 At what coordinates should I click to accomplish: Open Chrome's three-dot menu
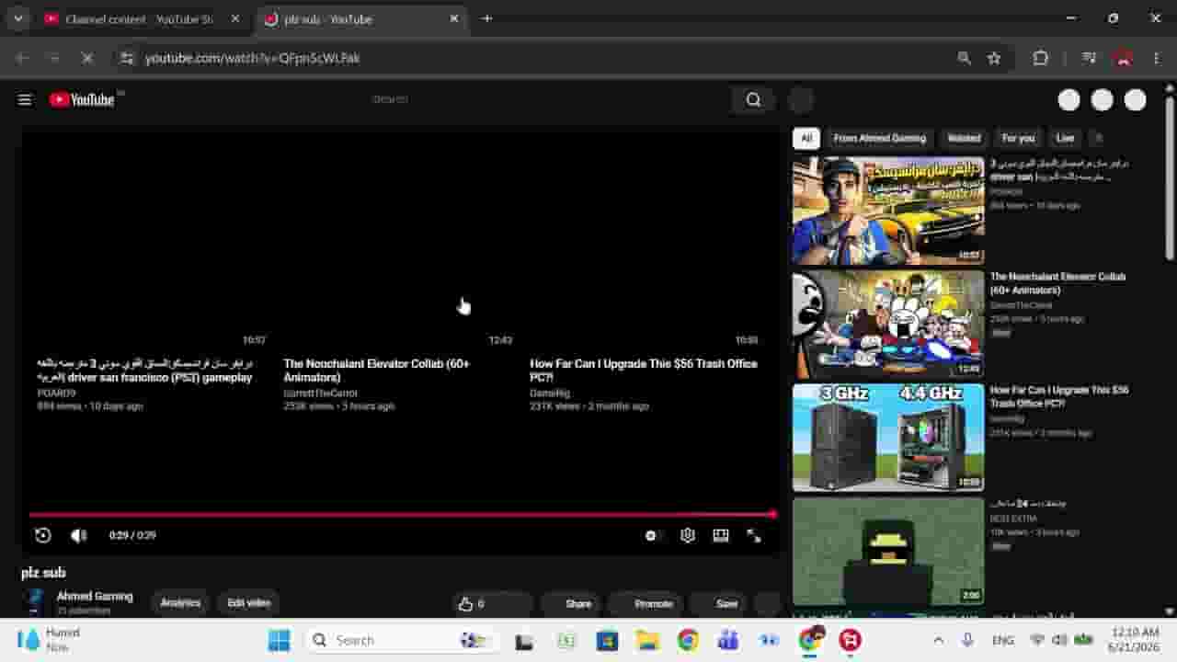click(x=1157, y=58)
